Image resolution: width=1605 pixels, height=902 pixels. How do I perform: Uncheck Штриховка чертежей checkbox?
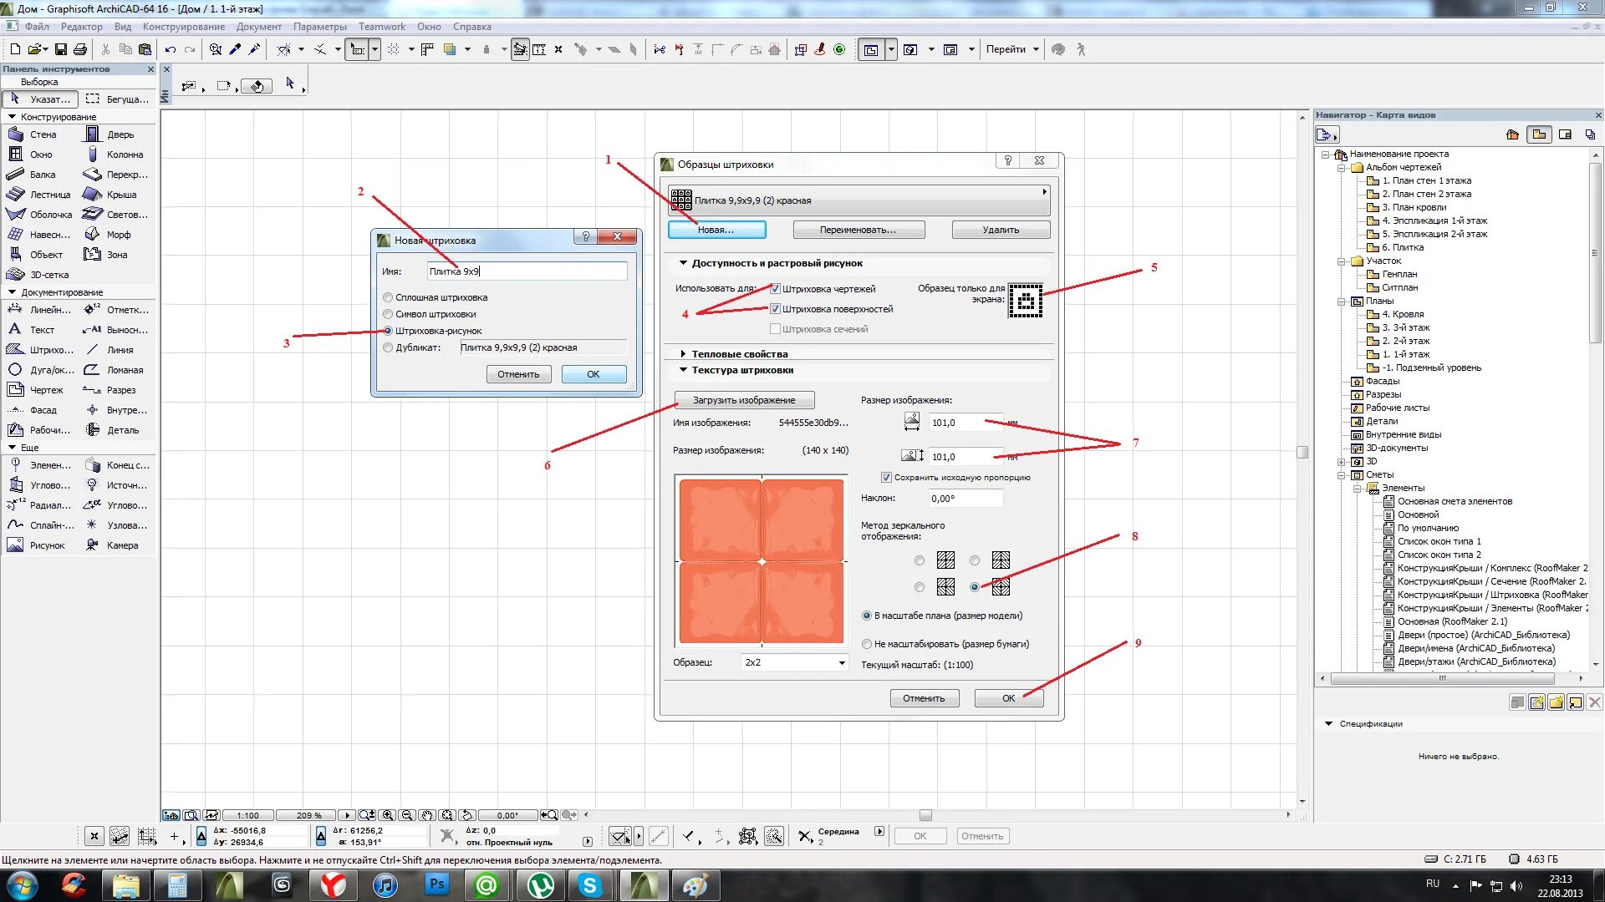[x=775, y=289]
